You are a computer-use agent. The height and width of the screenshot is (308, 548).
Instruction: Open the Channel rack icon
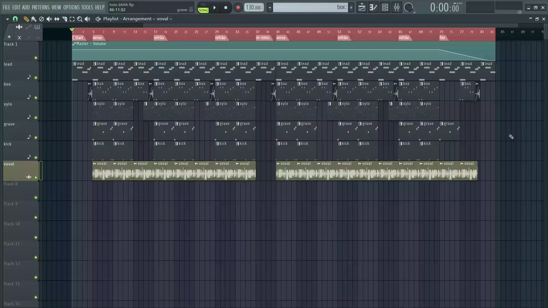[x=385, y=7]
